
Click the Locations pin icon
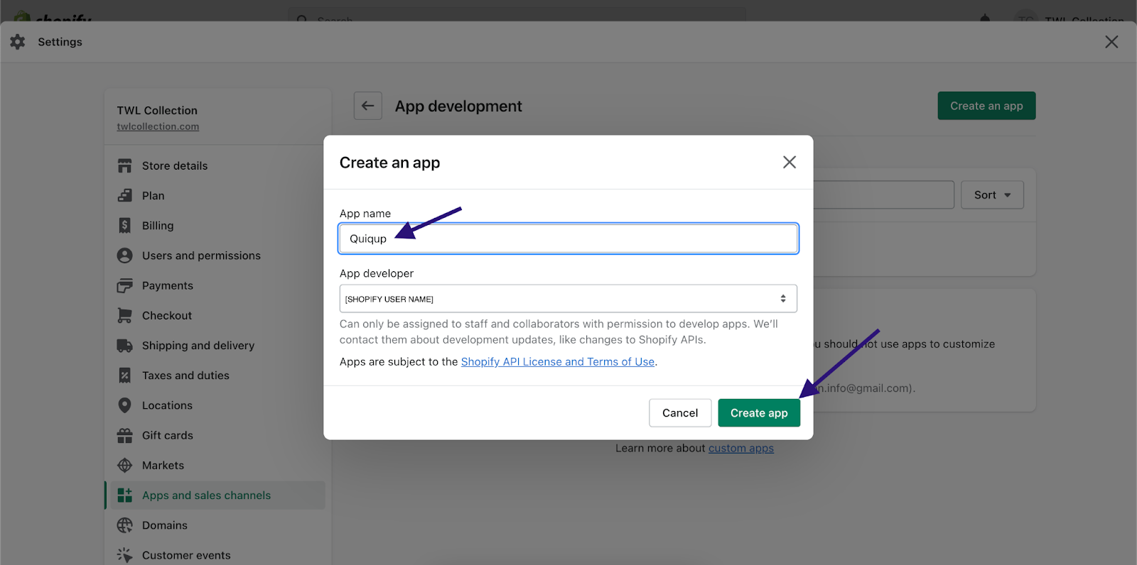pos(124,405)
